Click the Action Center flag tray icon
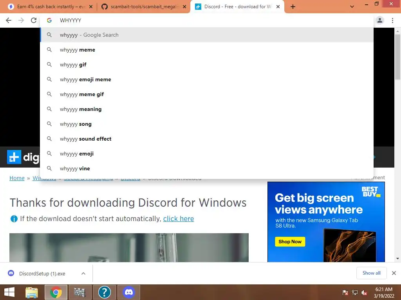The width and height of the screenshot is (401, 300). coord(345,292)
